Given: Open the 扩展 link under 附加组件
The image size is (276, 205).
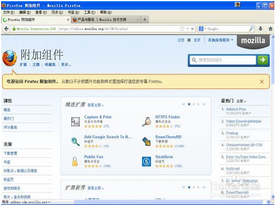Looking at the screenshot, I should [24, 65].
